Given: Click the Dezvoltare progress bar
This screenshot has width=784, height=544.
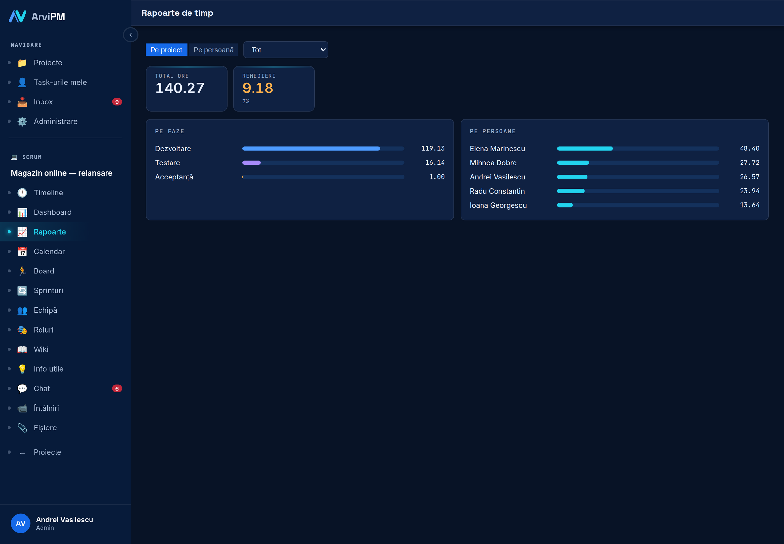Looking at the screenshot, I should click(x=323, y=148).
